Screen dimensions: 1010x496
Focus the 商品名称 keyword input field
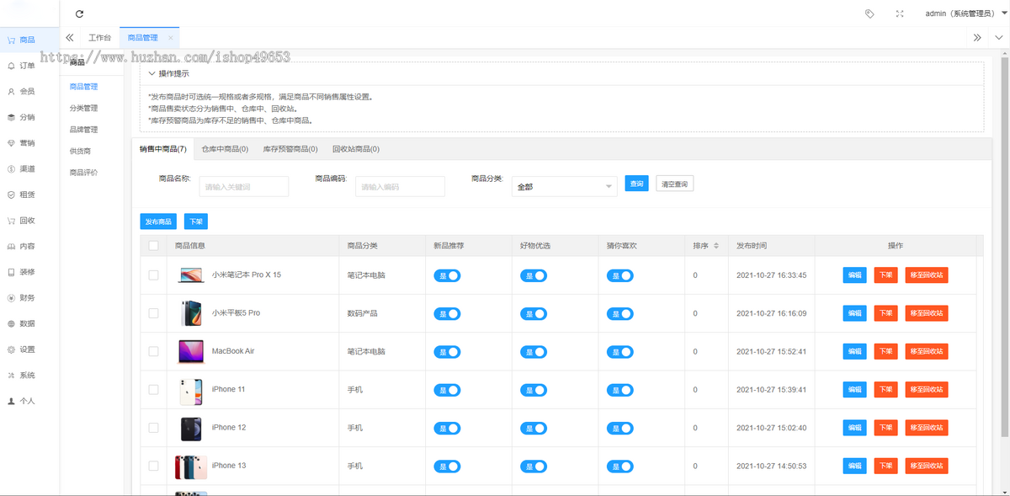click(x=244, y=187)
